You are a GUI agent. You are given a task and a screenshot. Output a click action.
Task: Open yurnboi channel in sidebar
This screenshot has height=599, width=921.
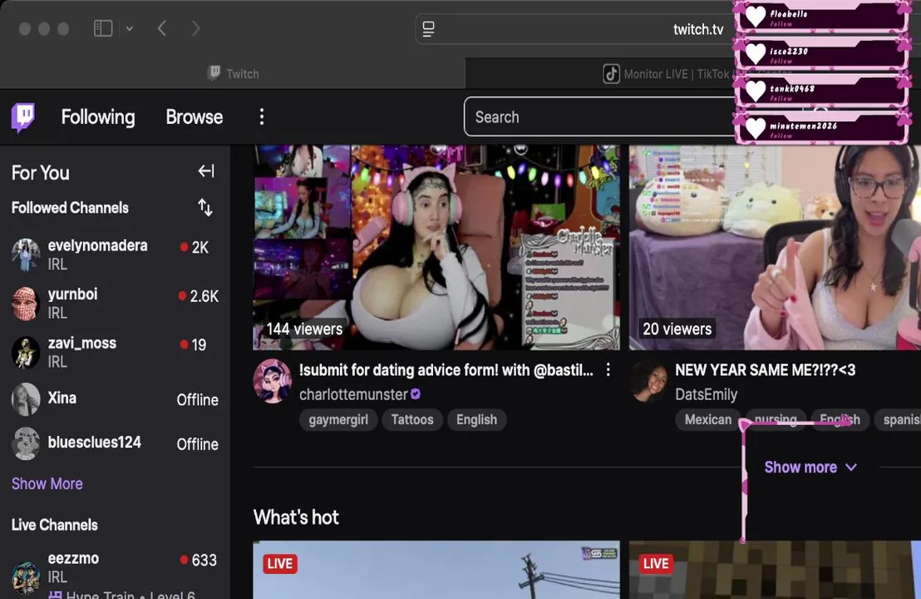[115, 304]
